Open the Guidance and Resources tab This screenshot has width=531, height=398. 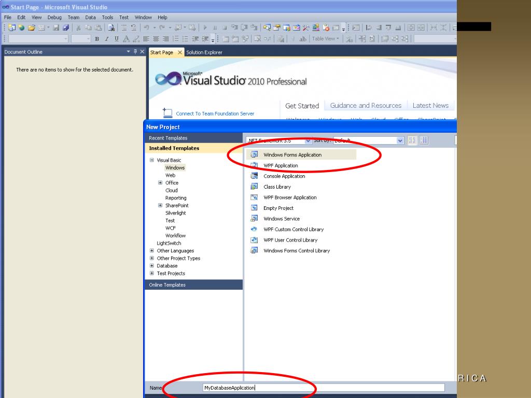tap(366, 106)
